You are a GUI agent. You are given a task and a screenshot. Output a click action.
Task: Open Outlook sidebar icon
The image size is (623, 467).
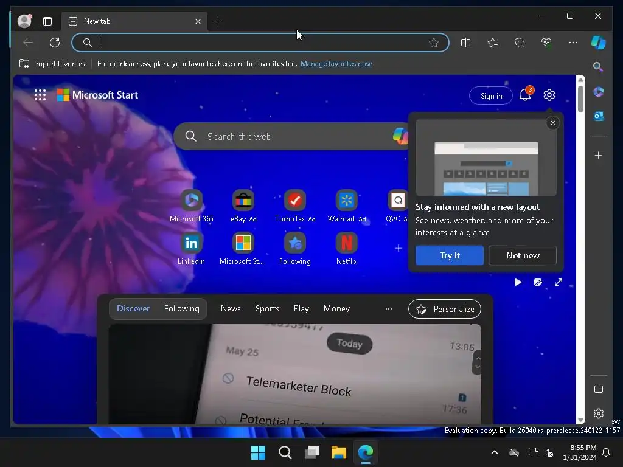click(599, 116)
